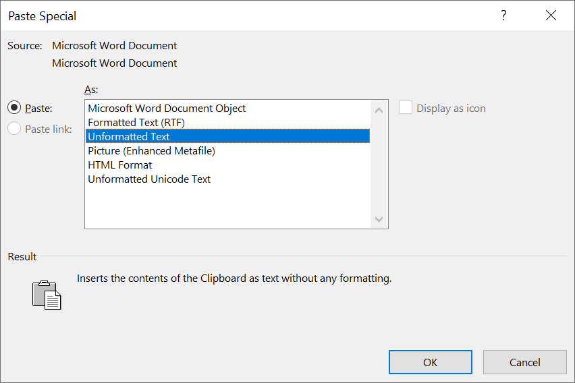Click the list scroll down arrow
This screenshot has height=383, width=575.
(379, 218)
